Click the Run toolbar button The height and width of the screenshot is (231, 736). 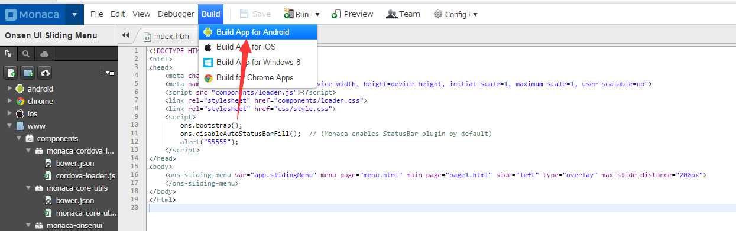(296, 14)
